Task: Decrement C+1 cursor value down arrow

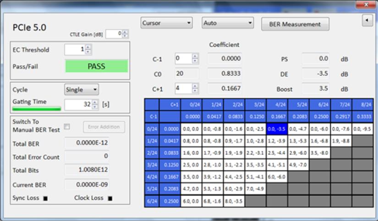Action: coord(195,91)
